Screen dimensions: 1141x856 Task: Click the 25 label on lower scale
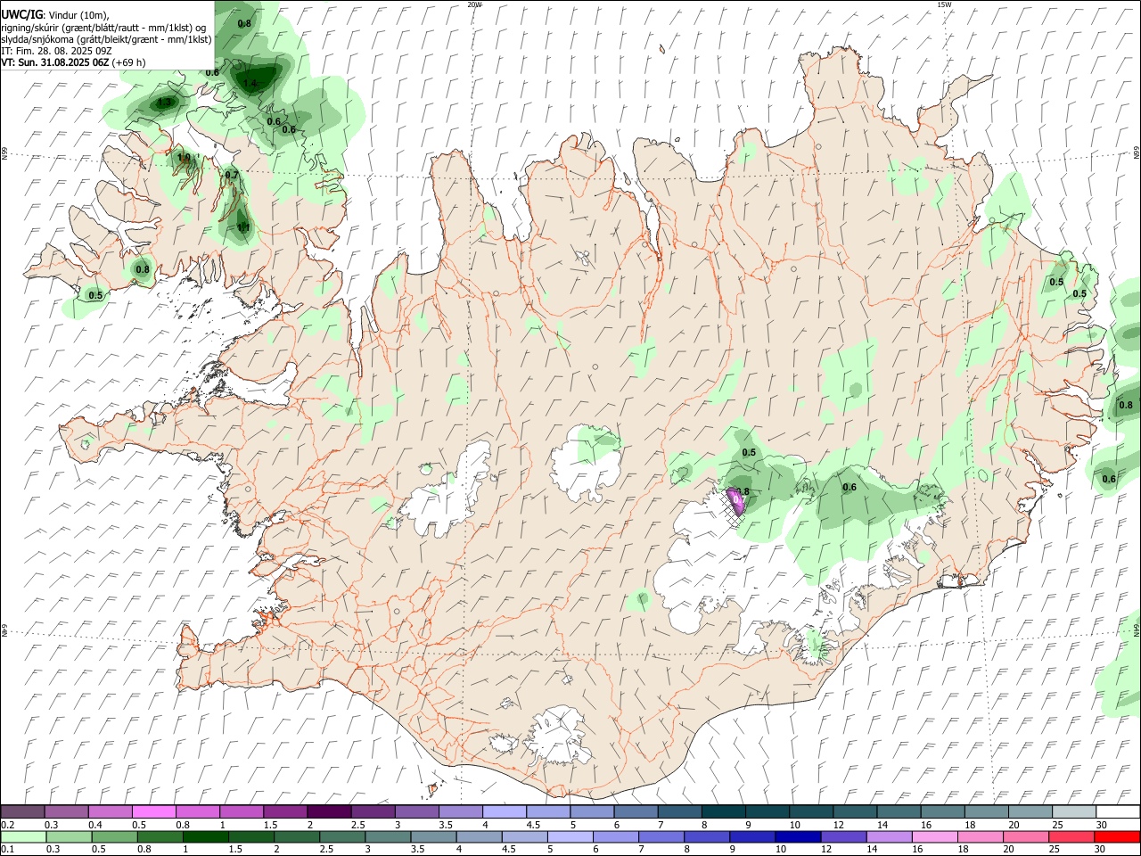[1056, 850]
